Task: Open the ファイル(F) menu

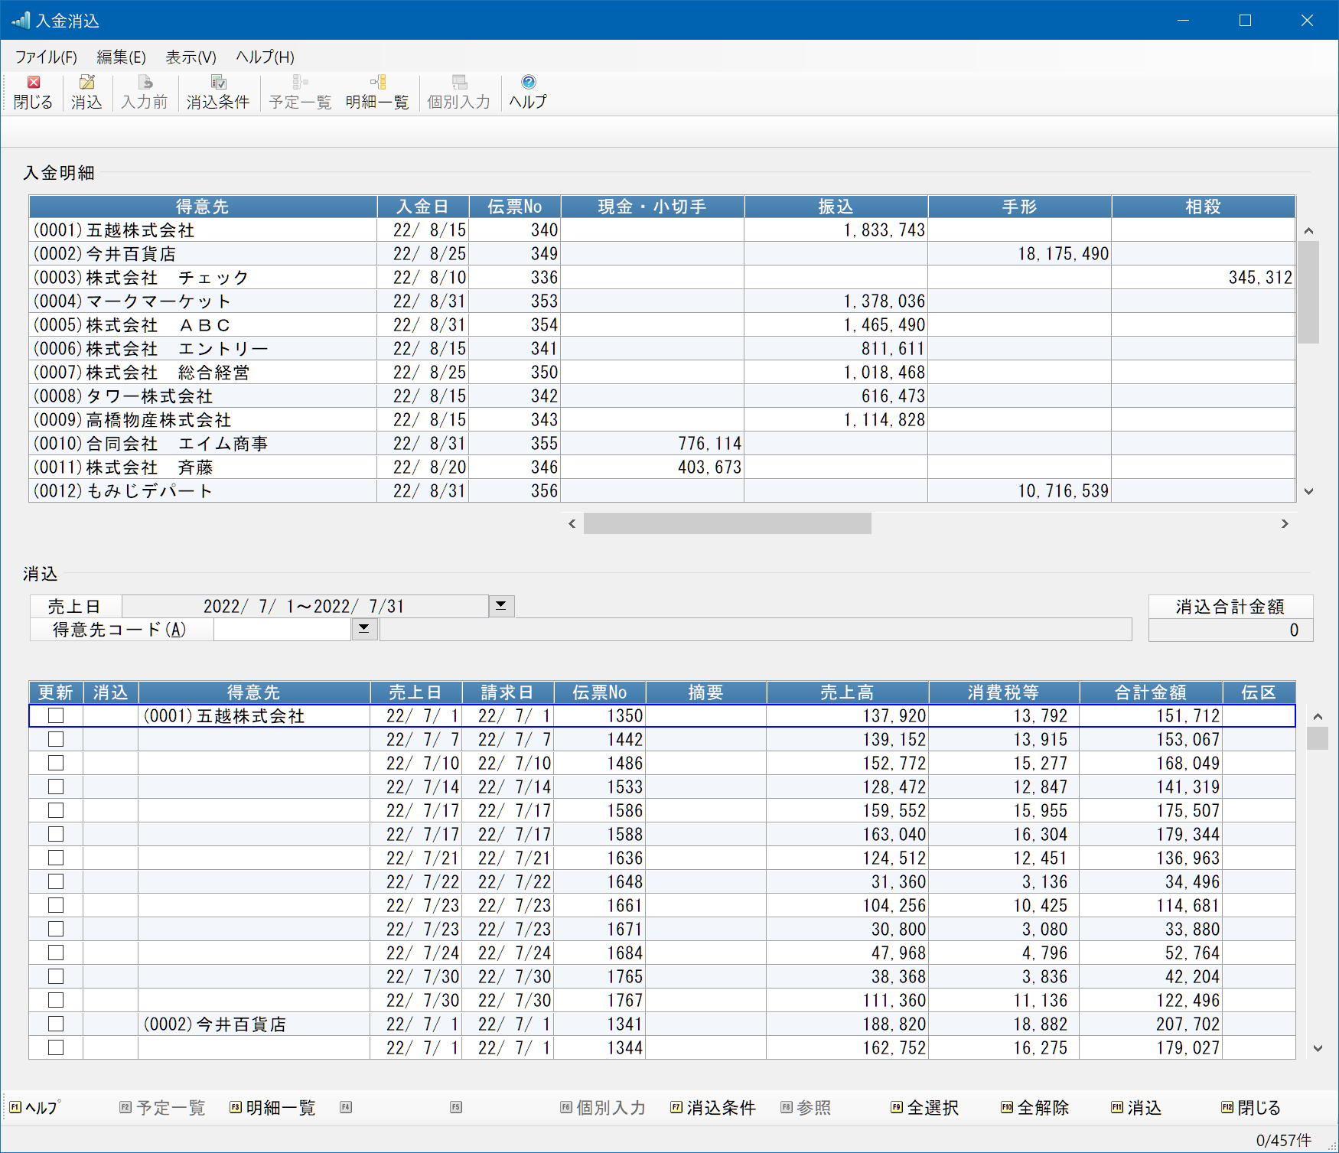Action: [x=46, y=57]
